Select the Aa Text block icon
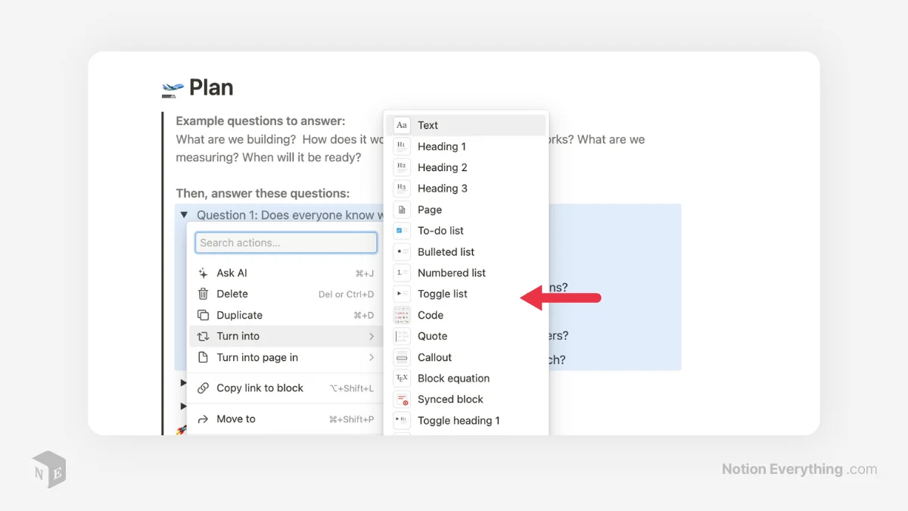908x511 pixels. pyautogui.click(x=401, y=125)
